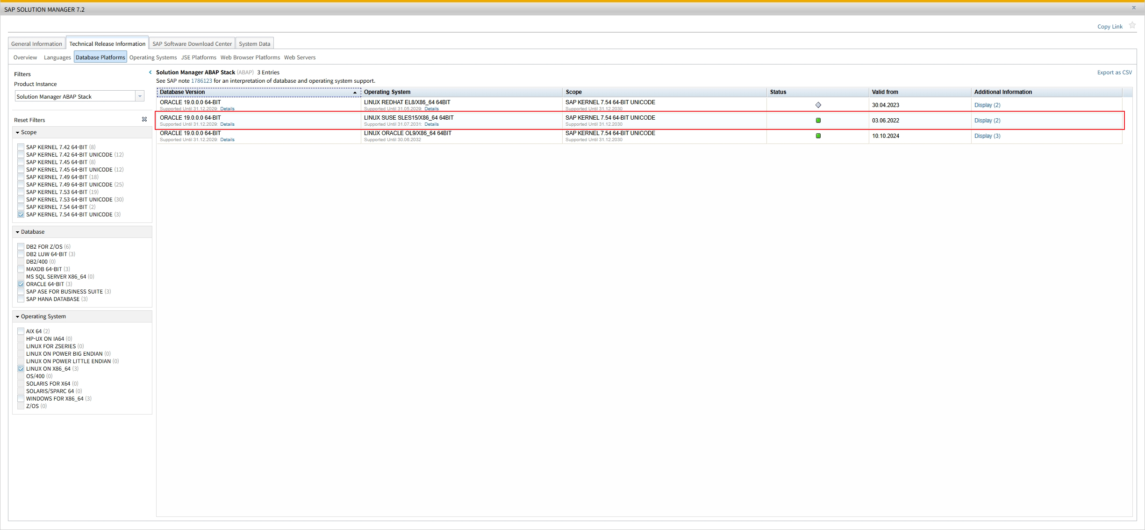Viewport: 1145px width, 530px height.
Task: Switch to the Overview sub-tab
Action: (25, 57)
